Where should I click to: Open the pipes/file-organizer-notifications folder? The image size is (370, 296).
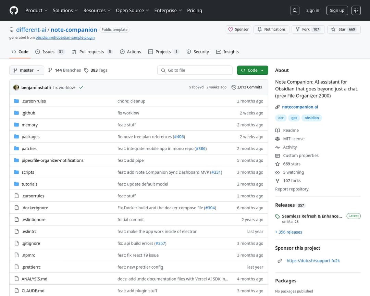coord(52,160)
